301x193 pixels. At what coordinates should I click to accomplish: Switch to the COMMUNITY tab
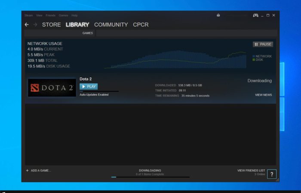coord(111,25)
